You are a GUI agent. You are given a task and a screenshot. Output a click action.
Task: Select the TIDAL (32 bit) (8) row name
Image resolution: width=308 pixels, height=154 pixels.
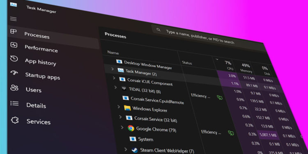[145, 90]
